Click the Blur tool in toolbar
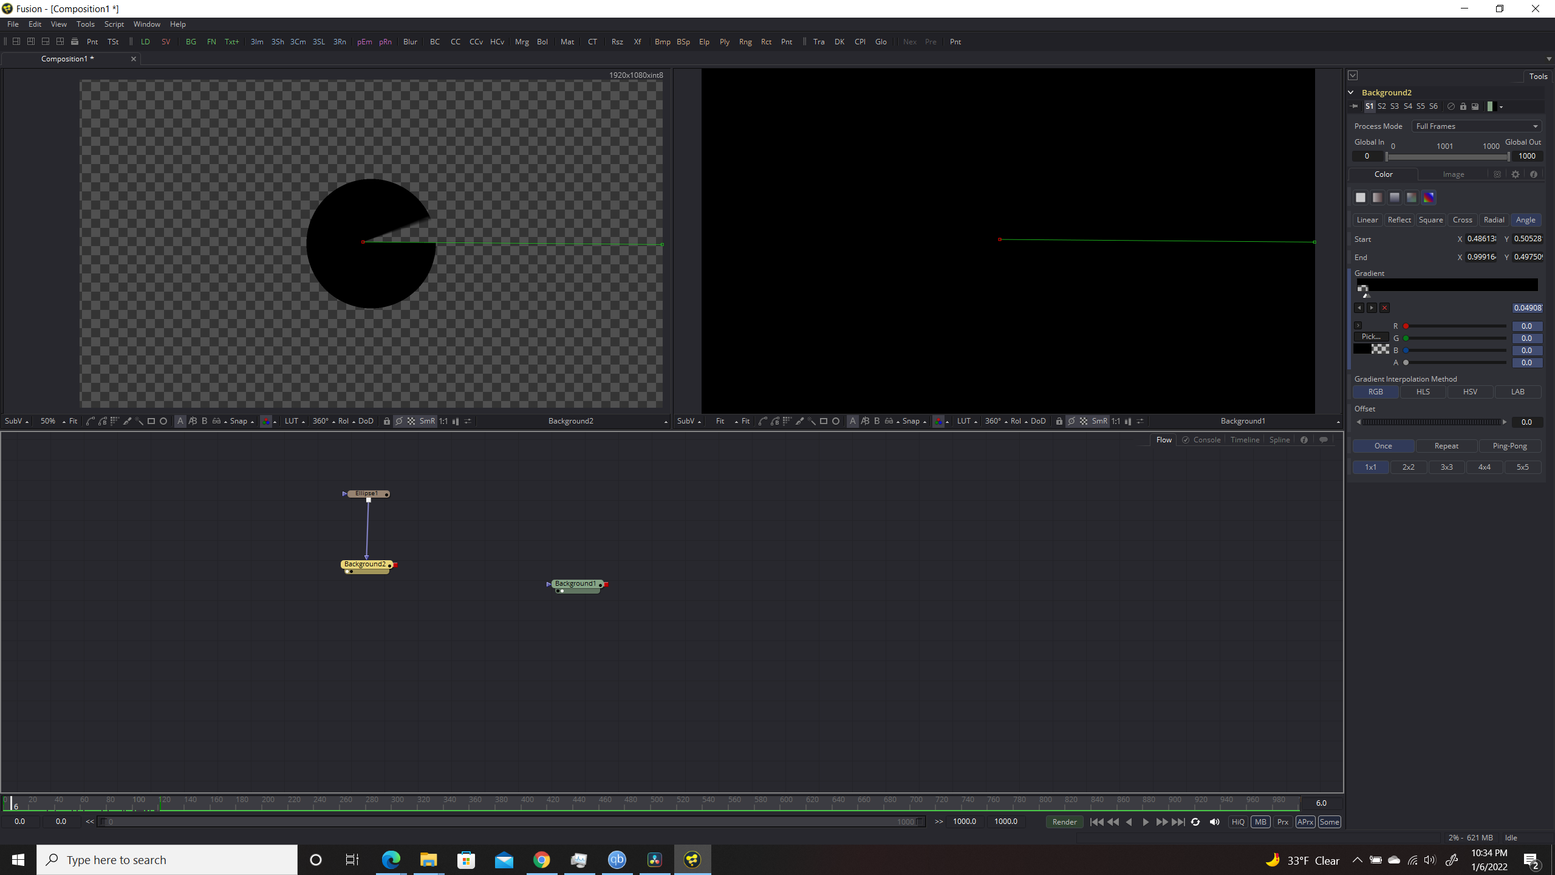Viewport: 1555px width, 875px height. click(410, 42)
